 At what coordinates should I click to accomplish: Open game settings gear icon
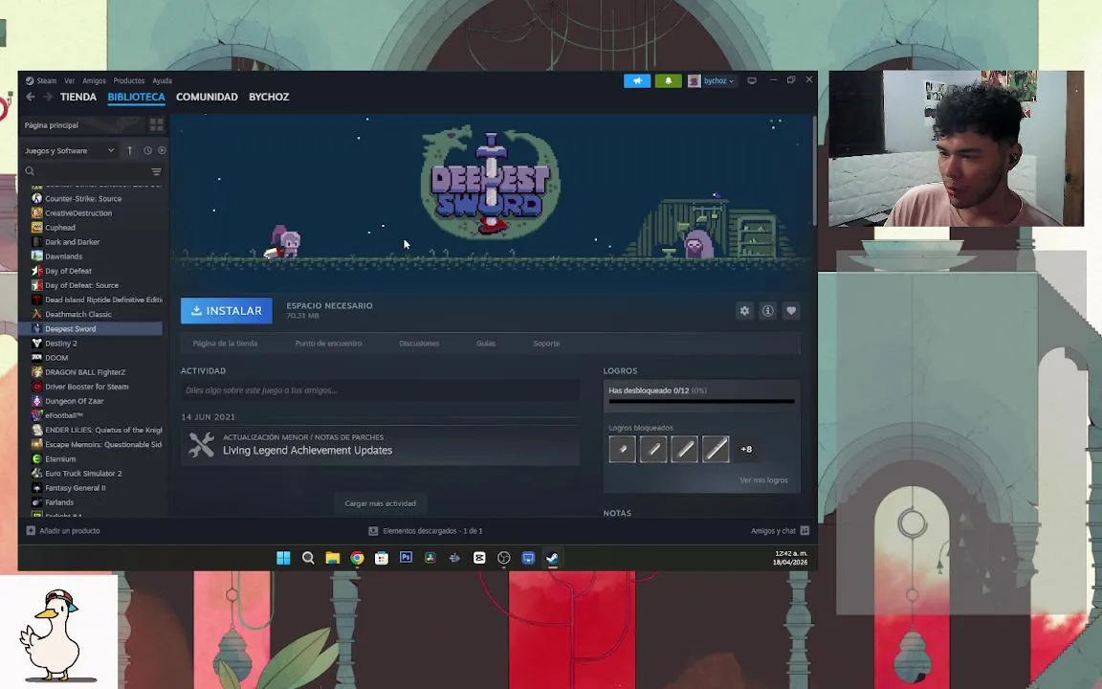click(x=744, y=311)
